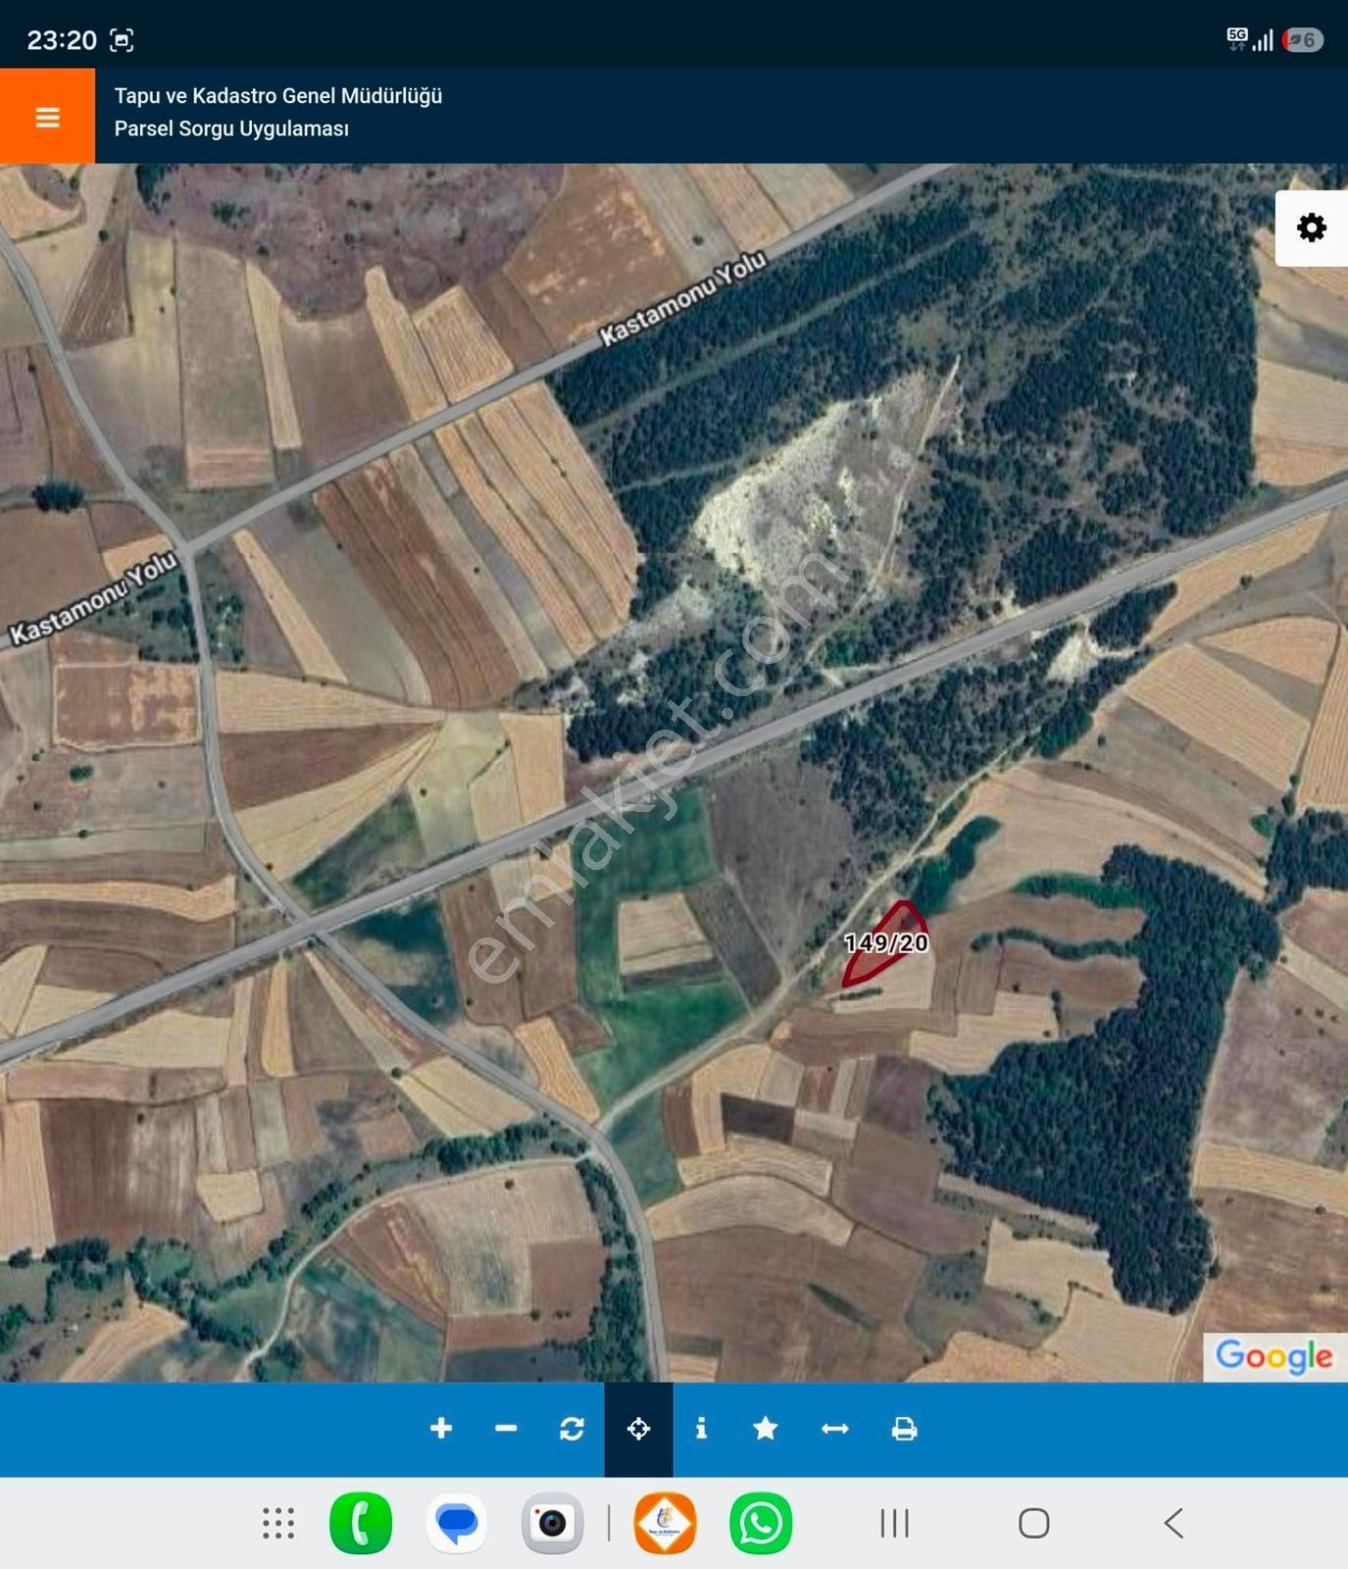Add parcel to favorites with star icon

(x=766, y=1429)
